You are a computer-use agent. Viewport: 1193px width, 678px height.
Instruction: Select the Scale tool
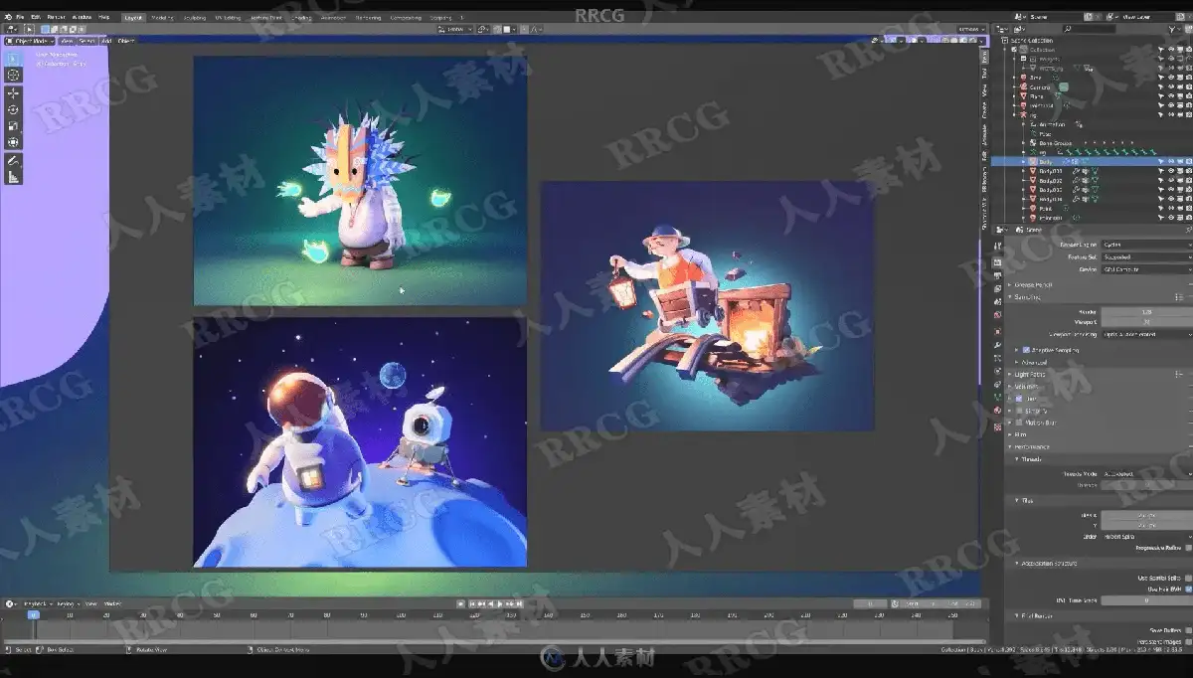[13, 126]
